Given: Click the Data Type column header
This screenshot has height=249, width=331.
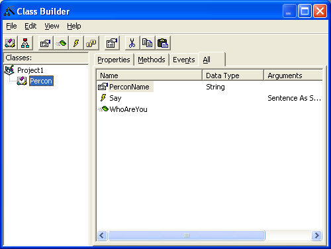Looking at the screenshot, I should coord(233,75).
